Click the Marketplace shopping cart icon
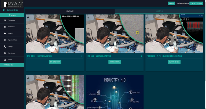Image resolution: width=206 pixels, height=109 pixels. pos(5,27)
